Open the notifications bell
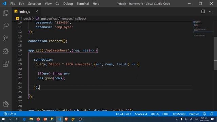 point(212,114)
